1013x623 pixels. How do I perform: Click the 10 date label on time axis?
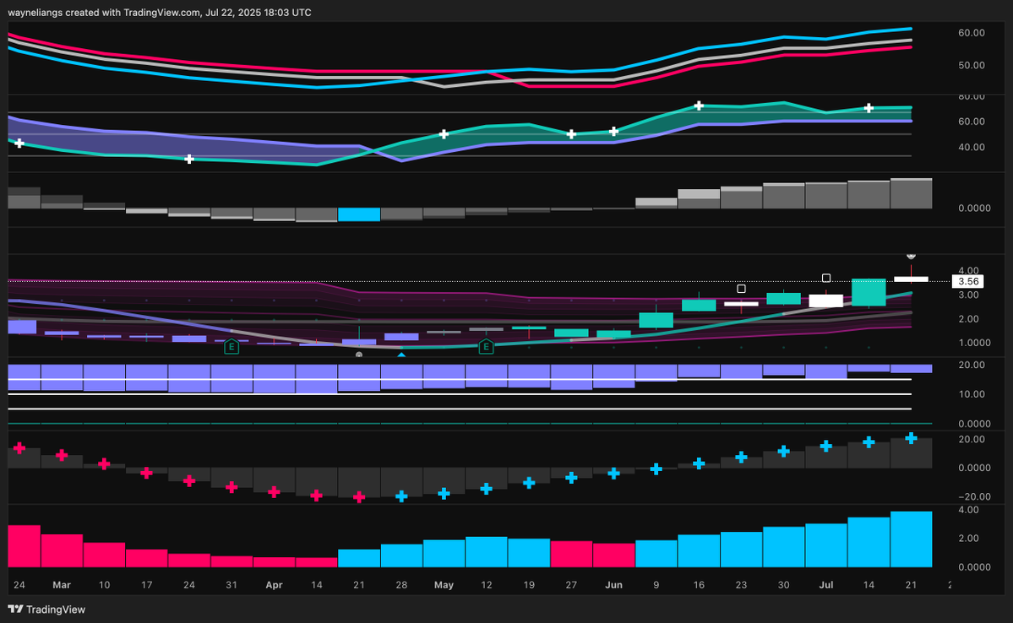pos(104,585)
